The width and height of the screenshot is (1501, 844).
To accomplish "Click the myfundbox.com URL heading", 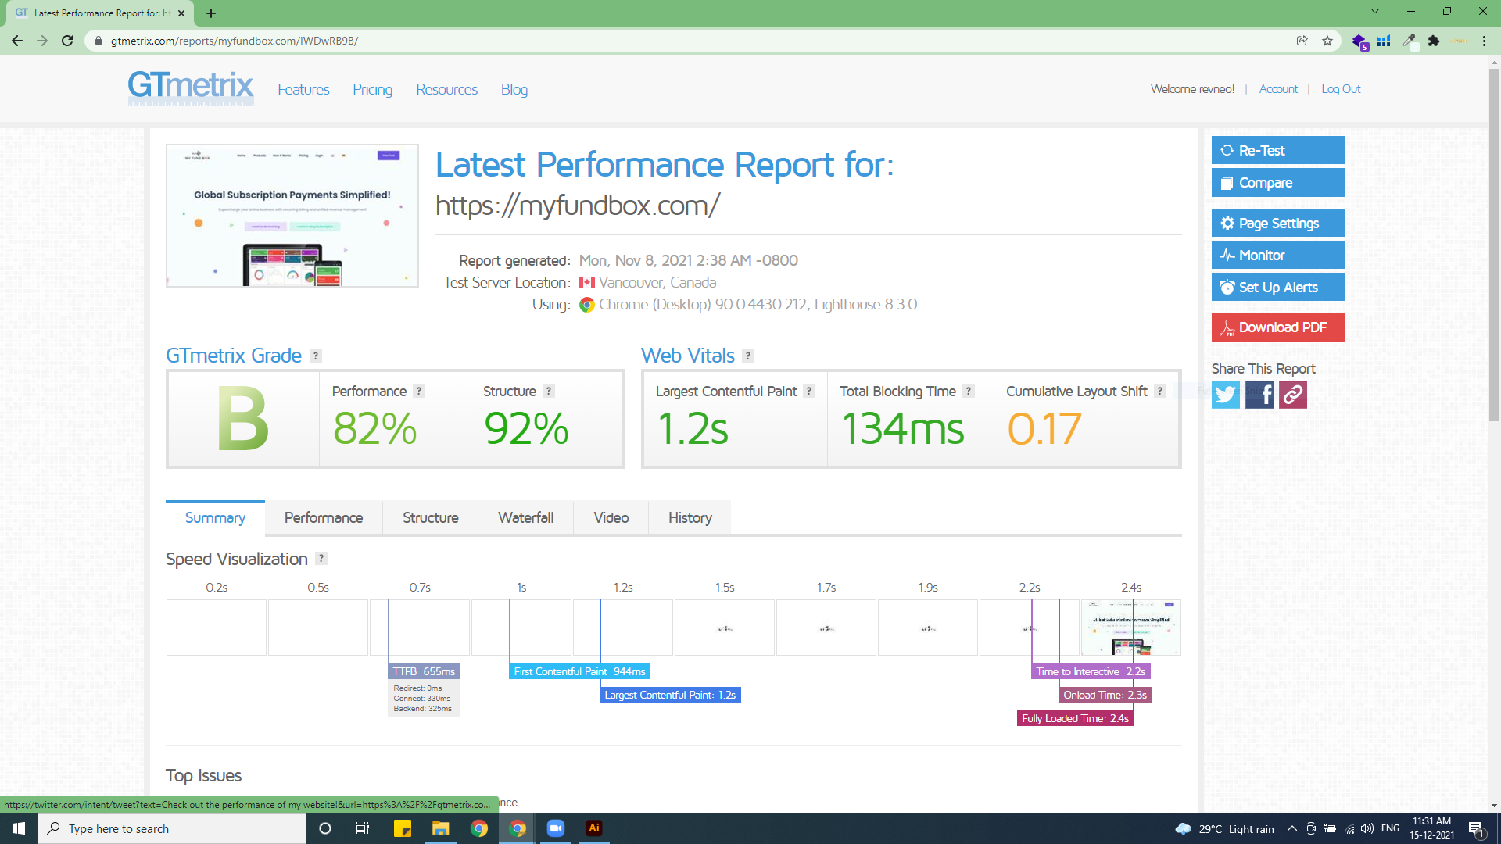I will (578, 206).
